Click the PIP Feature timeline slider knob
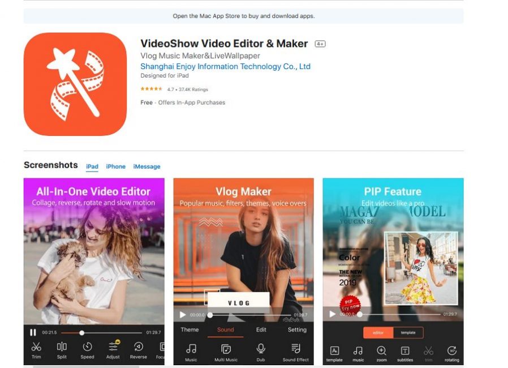508x368 pixels. [x=360, y=314]
